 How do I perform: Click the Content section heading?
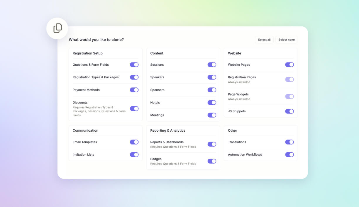coord(157,53)
